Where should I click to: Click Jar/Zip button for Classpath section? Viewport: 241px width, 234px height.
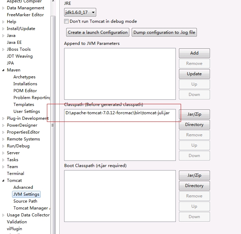[x=194, y=114]
